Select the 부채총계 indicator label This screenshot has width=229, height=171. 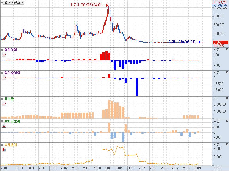[10, 145]
